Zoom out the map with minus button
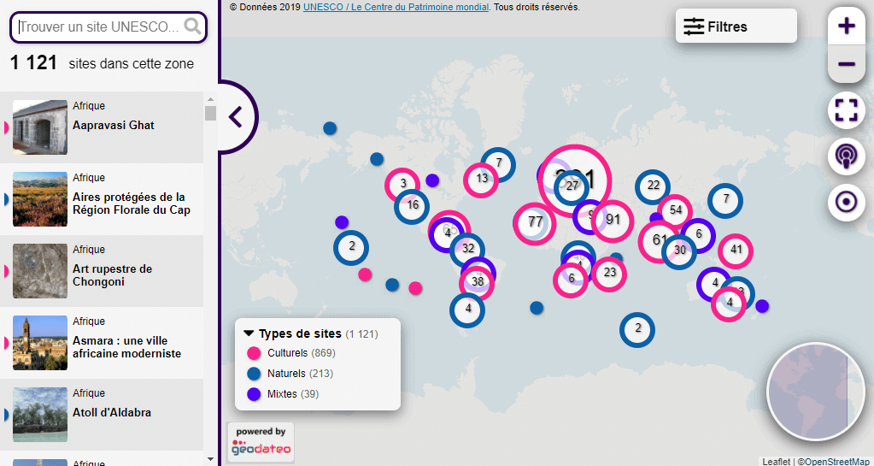874x466 pixels. click(846, 64)
